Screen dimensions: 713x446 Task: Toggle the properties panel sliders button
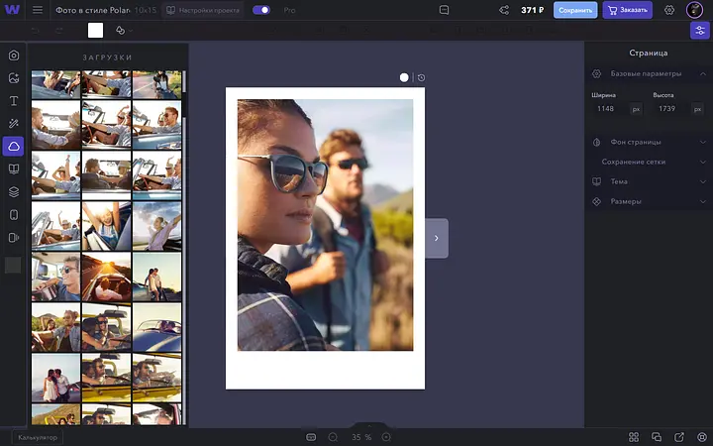[x=700, y=31]
